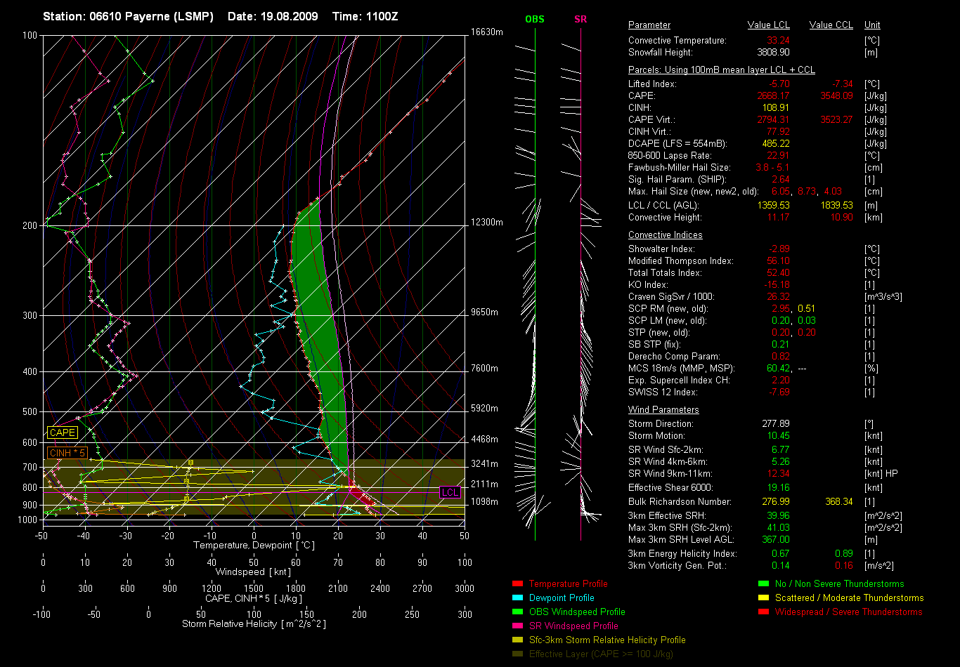The width and height of the screenshot is (960, 667).
Task: Click the yellow CAPE label box
Action: (62, 432)
